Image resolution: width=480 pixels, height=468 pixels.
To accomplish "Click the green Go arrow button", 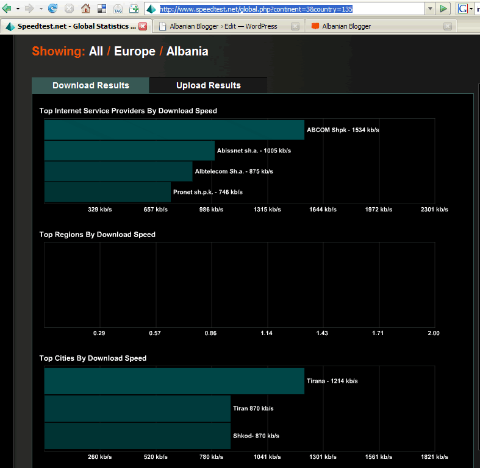I will click(x=443, y=9).
